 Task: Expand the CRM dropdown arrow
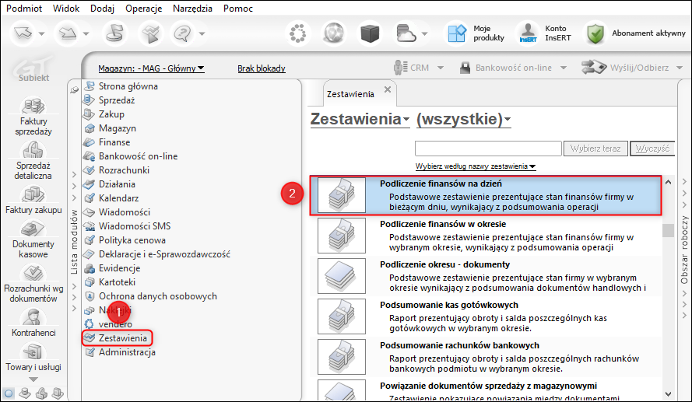point(440,68)
